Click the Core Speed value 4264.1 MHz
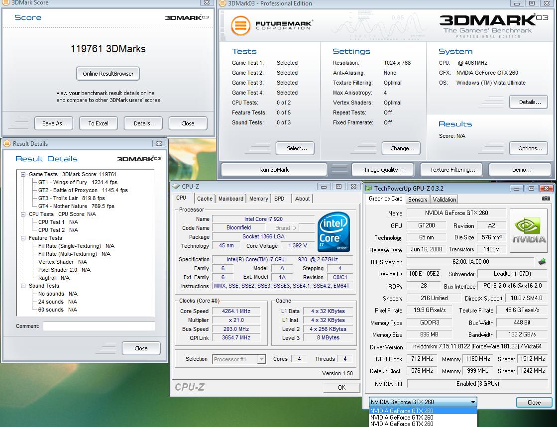The width and height of the screenshot is (557, 427). coord(236,311)
